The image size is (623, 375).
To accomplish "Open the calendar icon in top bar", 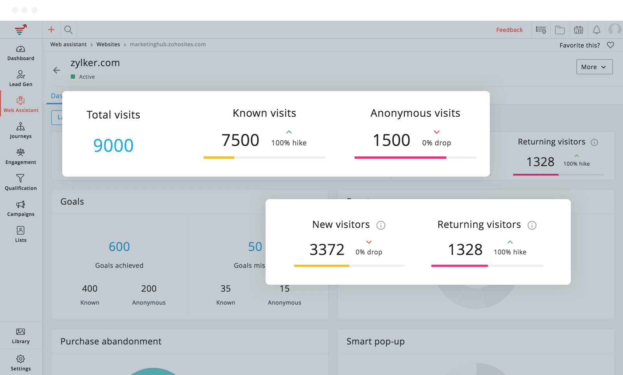I will tap(578, 30).
